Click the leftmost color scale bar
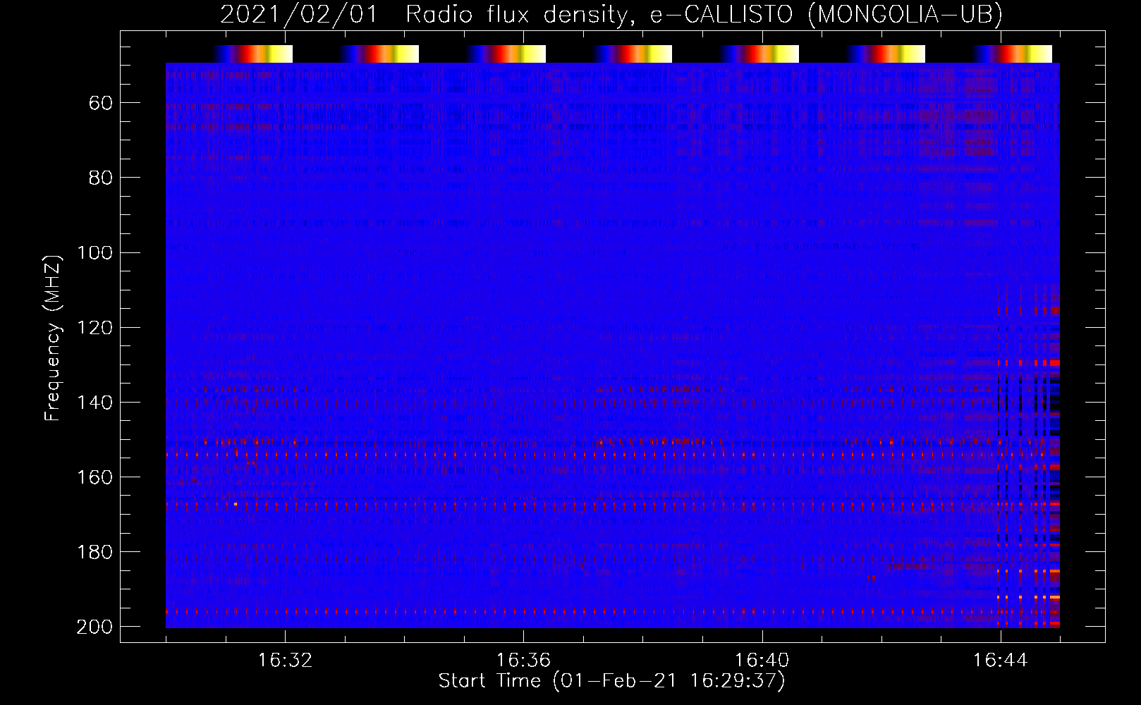The width and height of the screenshot is (1141, 705). tap(252, 54)
